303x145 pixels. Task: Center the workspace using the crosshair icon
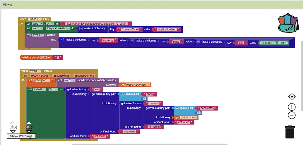292,97
